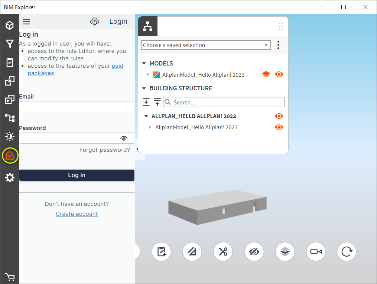Focus the Email input field
The width and height of the screenshot is (377, 284).
coord(77,107)
